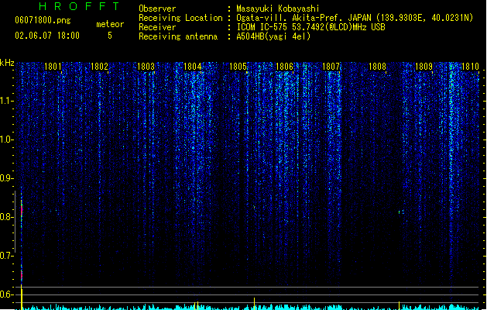
Task: Click the 1.0 kHz axis label
Action: (6, 139)
